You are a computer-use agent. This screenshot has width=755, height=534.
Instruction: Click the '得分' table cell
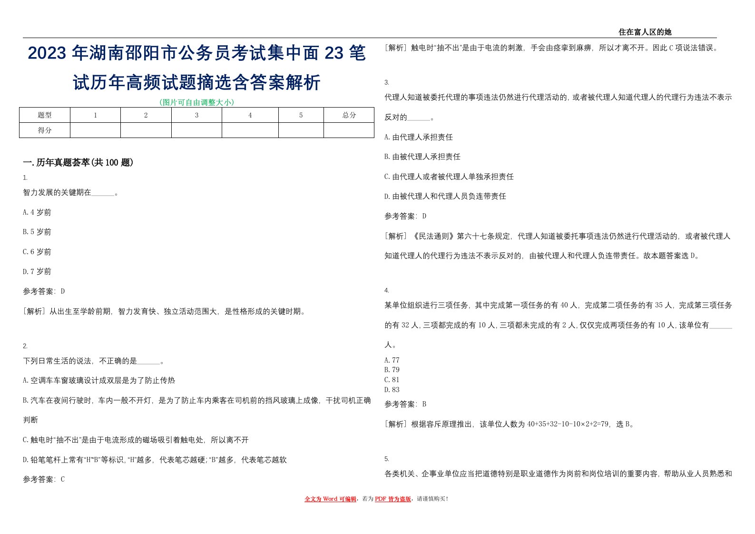pyautogui.click(x=45, y=130)
